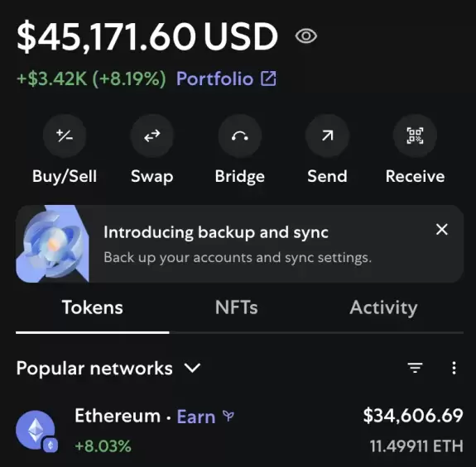Open the three-dot token options menu
Screen dimensions: 476x467
pyautogui.click(x=454, y=368)
